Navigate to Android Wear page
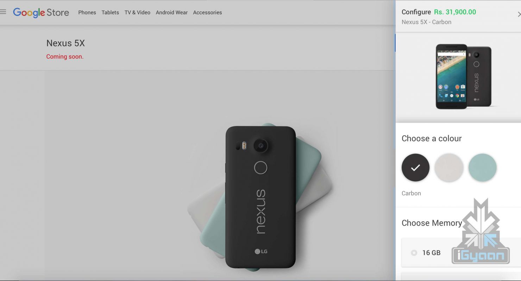 coord(171,13)
